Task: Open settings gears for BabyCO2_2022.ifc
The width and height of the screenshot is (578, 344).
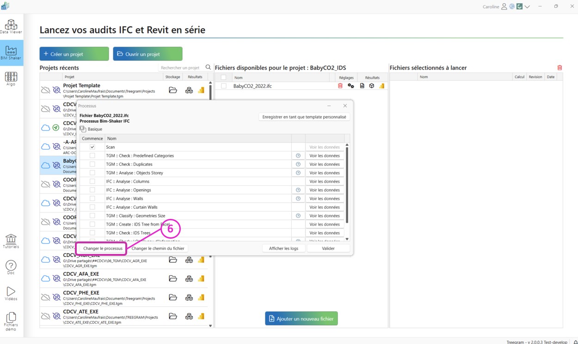Action: pos(351,86)
